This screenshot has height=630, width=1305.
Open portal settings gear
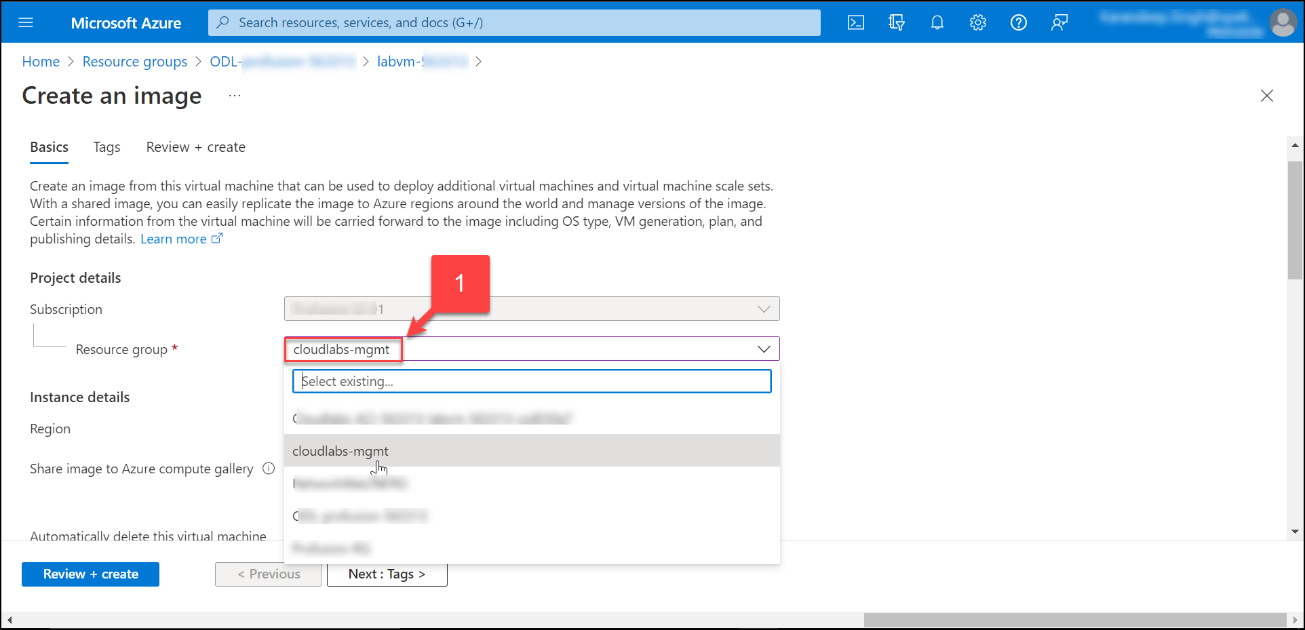[978, 22]
